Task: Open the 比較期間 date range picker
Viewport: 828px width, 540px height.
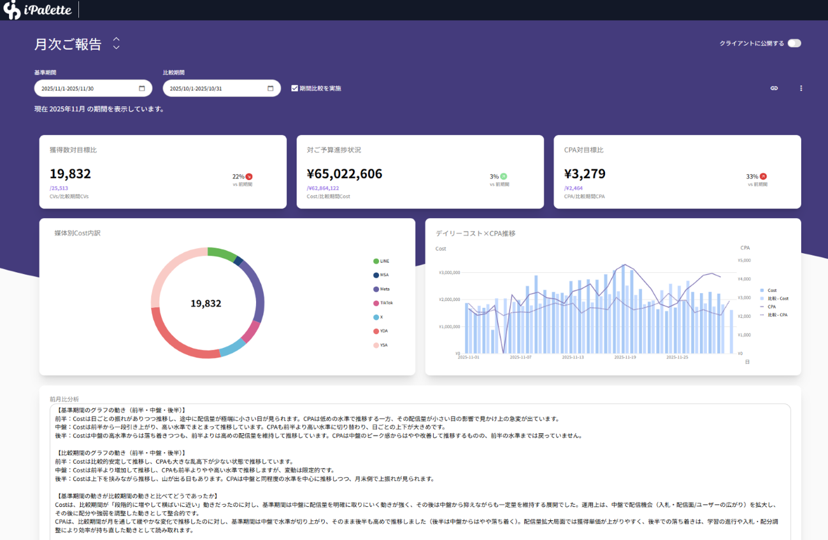Action: click(210, 88)
